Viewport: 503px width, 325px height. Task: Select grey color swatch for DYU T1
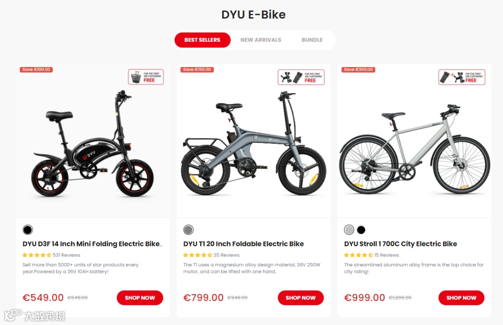[x=189, y=230]
